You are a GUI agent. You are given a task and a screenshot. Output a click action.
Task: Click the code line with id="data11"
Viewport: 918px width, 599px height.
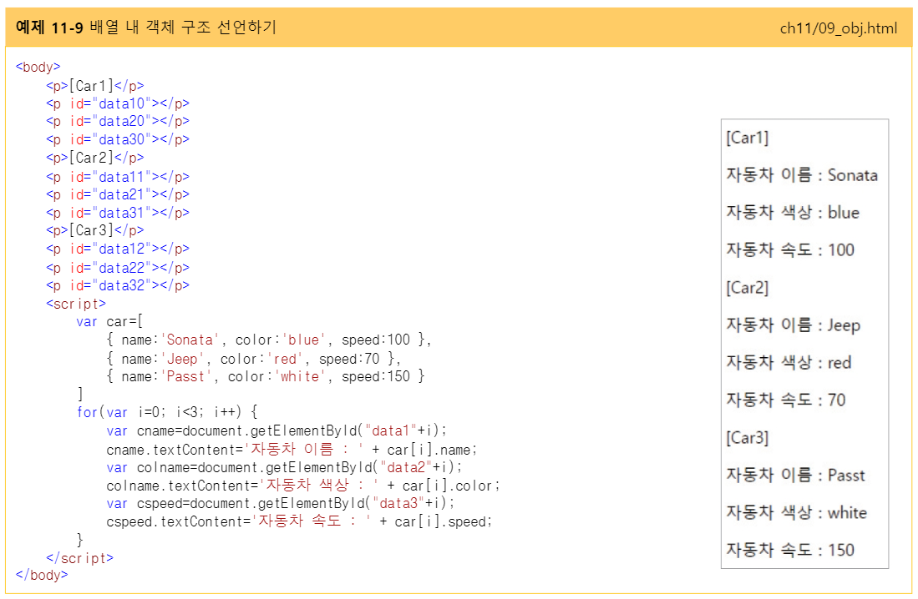(118, 176)
